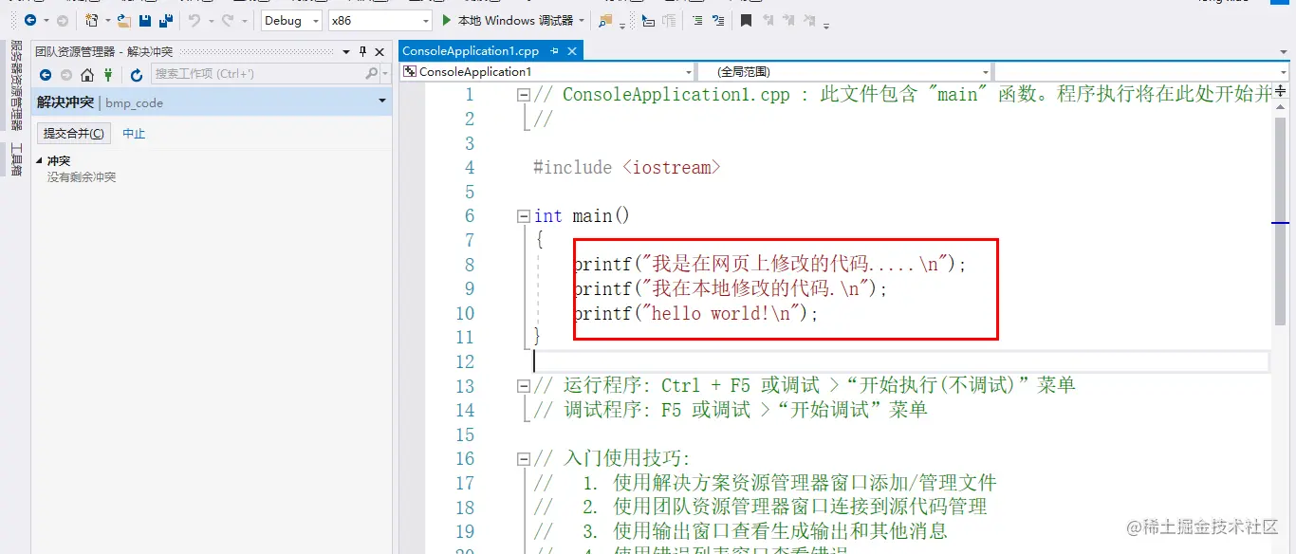Click the 提交合并(C) button
This screenshot has width=1296, height=554.
click(x=74, y=134)
